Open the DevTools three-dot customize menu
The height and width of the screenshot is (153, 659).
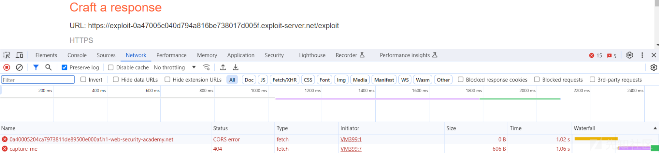click(642, 55)
